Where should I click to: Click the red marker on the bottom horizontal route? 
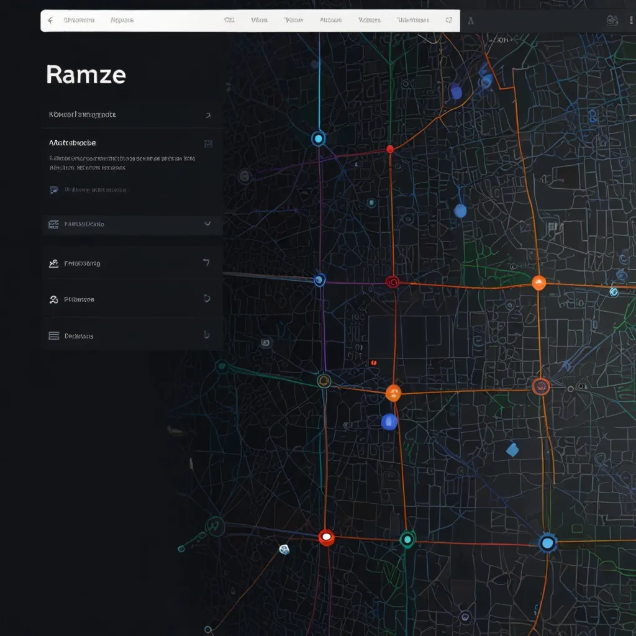(x=326, y=537)
